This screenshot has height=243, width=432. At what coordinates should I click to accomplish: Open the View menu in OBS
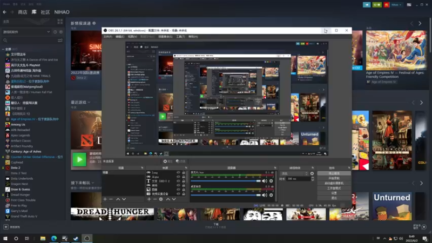132,37
